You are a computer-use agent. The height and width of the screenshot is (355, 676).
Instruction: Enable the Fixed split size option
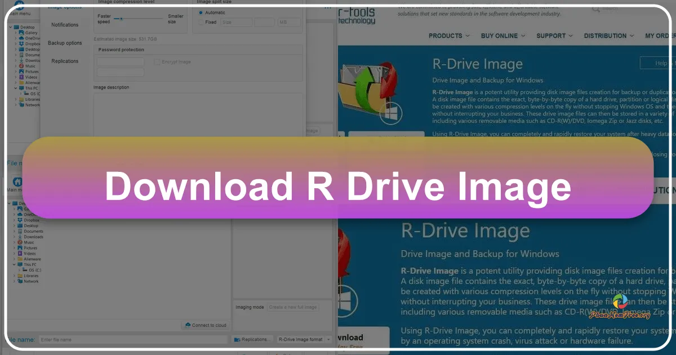[201, 22]
